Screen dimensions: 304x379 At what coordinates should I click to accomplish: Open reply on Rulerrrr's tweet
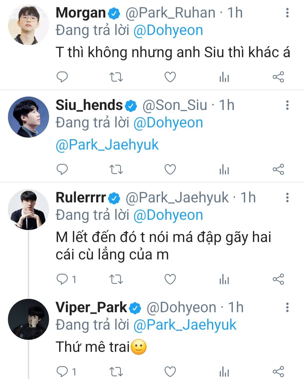[x=62, y=279]
